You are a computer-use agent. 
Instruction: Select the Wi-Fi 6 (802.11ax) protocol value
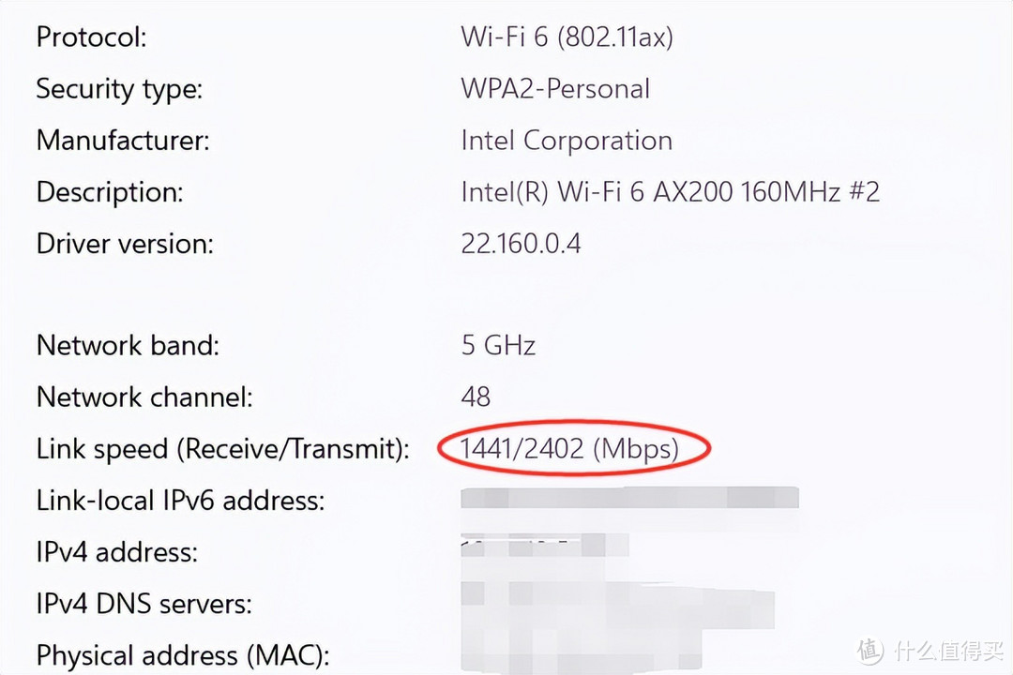(x=567, y=37)
